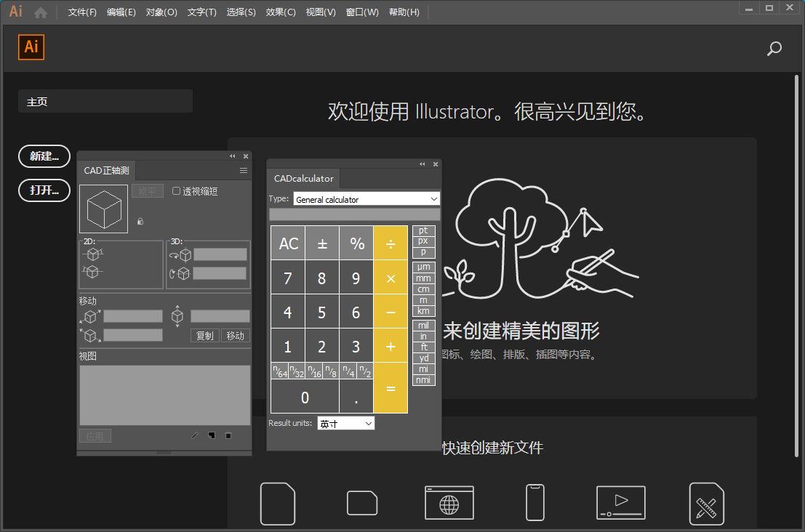Click the isometric cube preview in CAD正轴测 panel
Viewport: 805px width, 532px height.
pyautogui.click(x=104, y=209)
